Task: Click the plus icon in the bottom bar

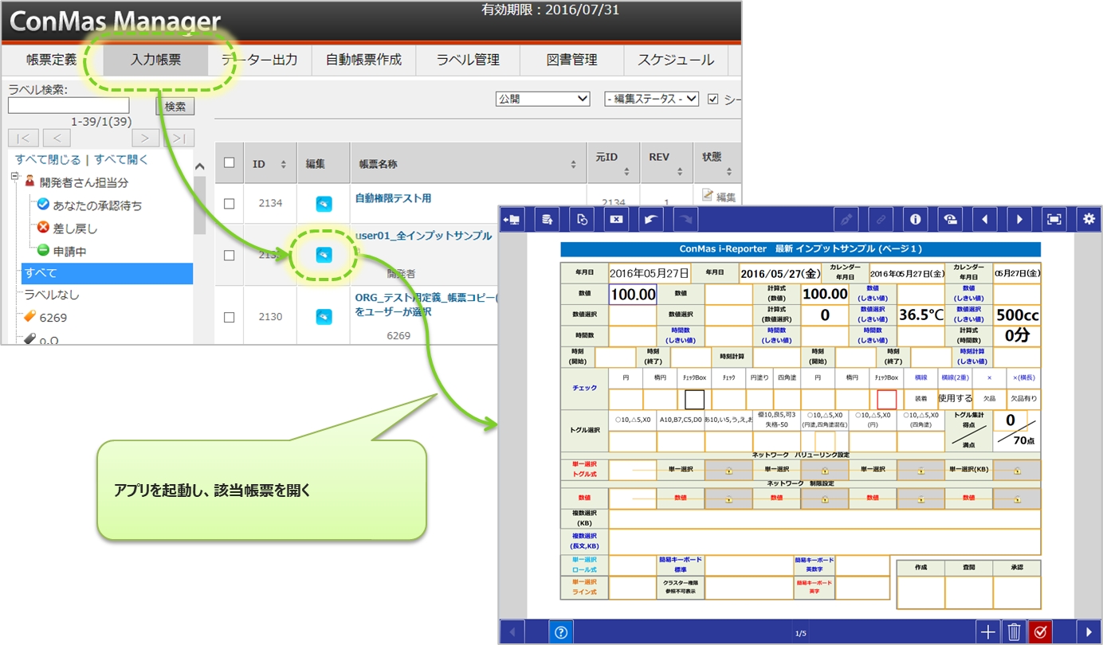Action: [x=988, y=632]
